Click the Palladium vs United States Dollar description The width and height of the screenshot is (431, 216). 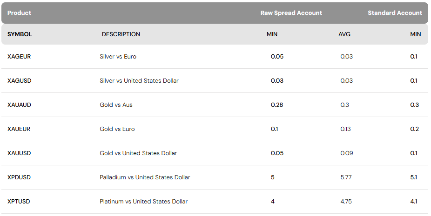145,177
